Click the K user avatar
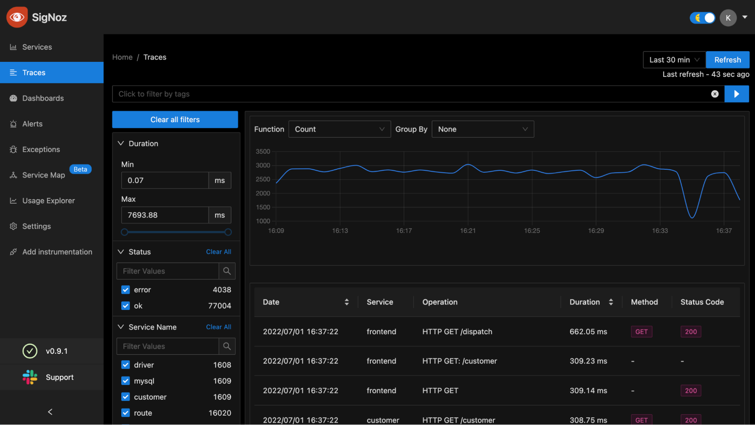755x425 pixels. 728,18
